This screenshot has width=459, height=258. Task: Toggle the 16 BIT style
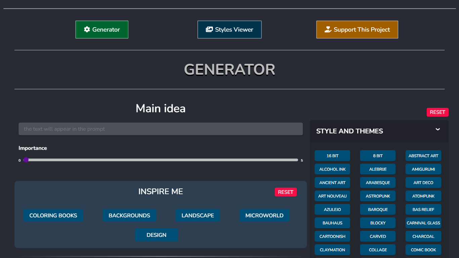(332, 156)
